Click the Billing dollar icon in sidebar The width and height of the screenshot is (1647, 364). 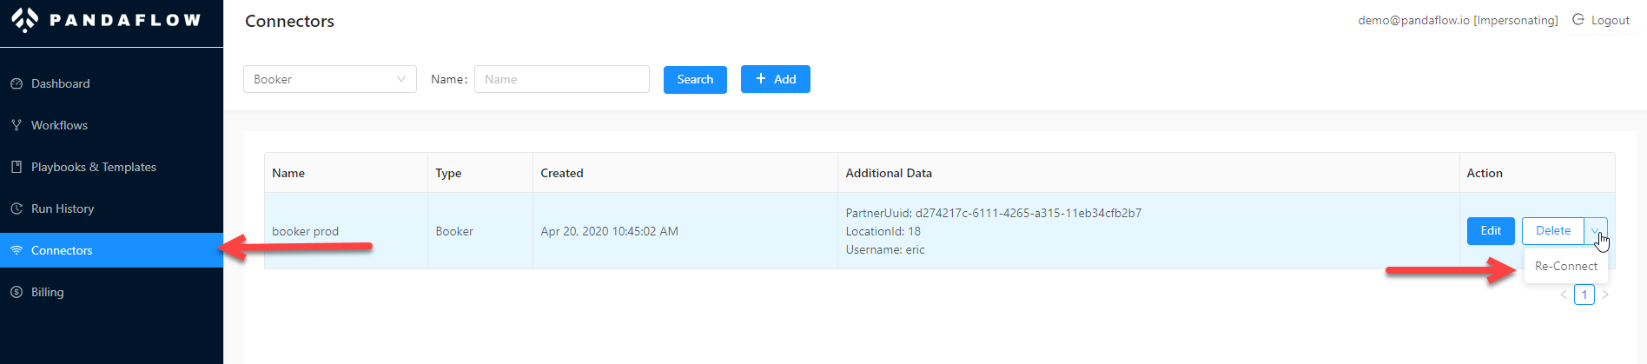tap(17, 292)
